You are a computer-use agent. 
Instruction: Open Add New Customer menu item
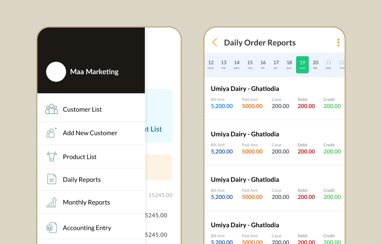tap(91, 133)
